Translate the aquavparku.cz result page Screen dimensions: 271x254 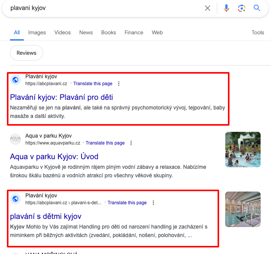click(105, 143)
